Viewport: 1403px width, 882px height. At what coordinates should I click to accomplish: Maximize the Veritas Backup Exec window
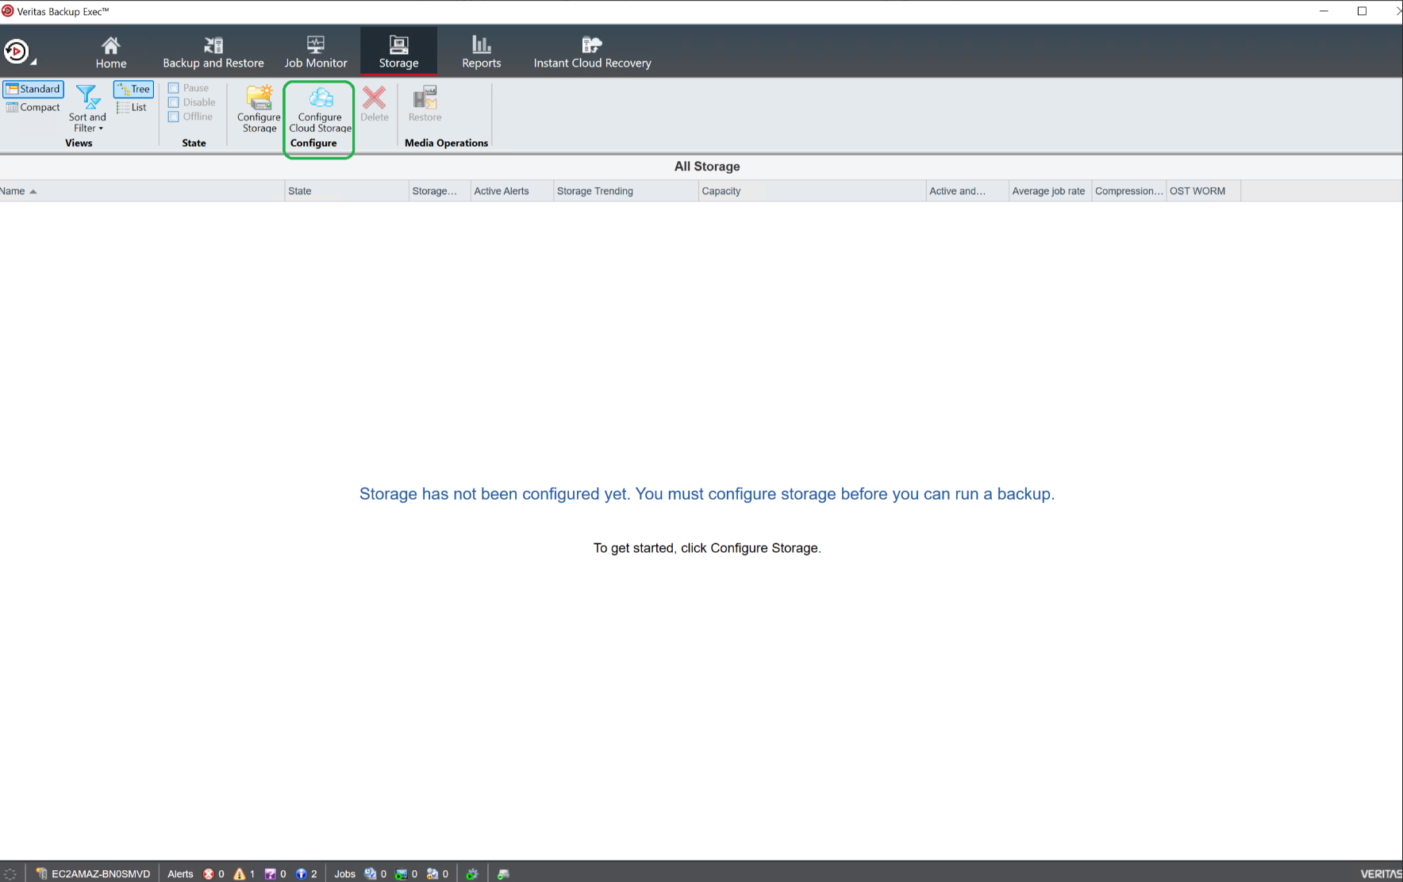1362,11
